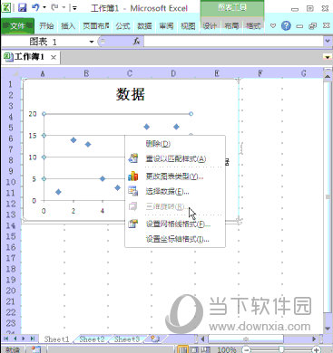This screenshot has height=353, width=333.
Task: Switch to the 审阅 ribbon tab
Action: (166, 26)
